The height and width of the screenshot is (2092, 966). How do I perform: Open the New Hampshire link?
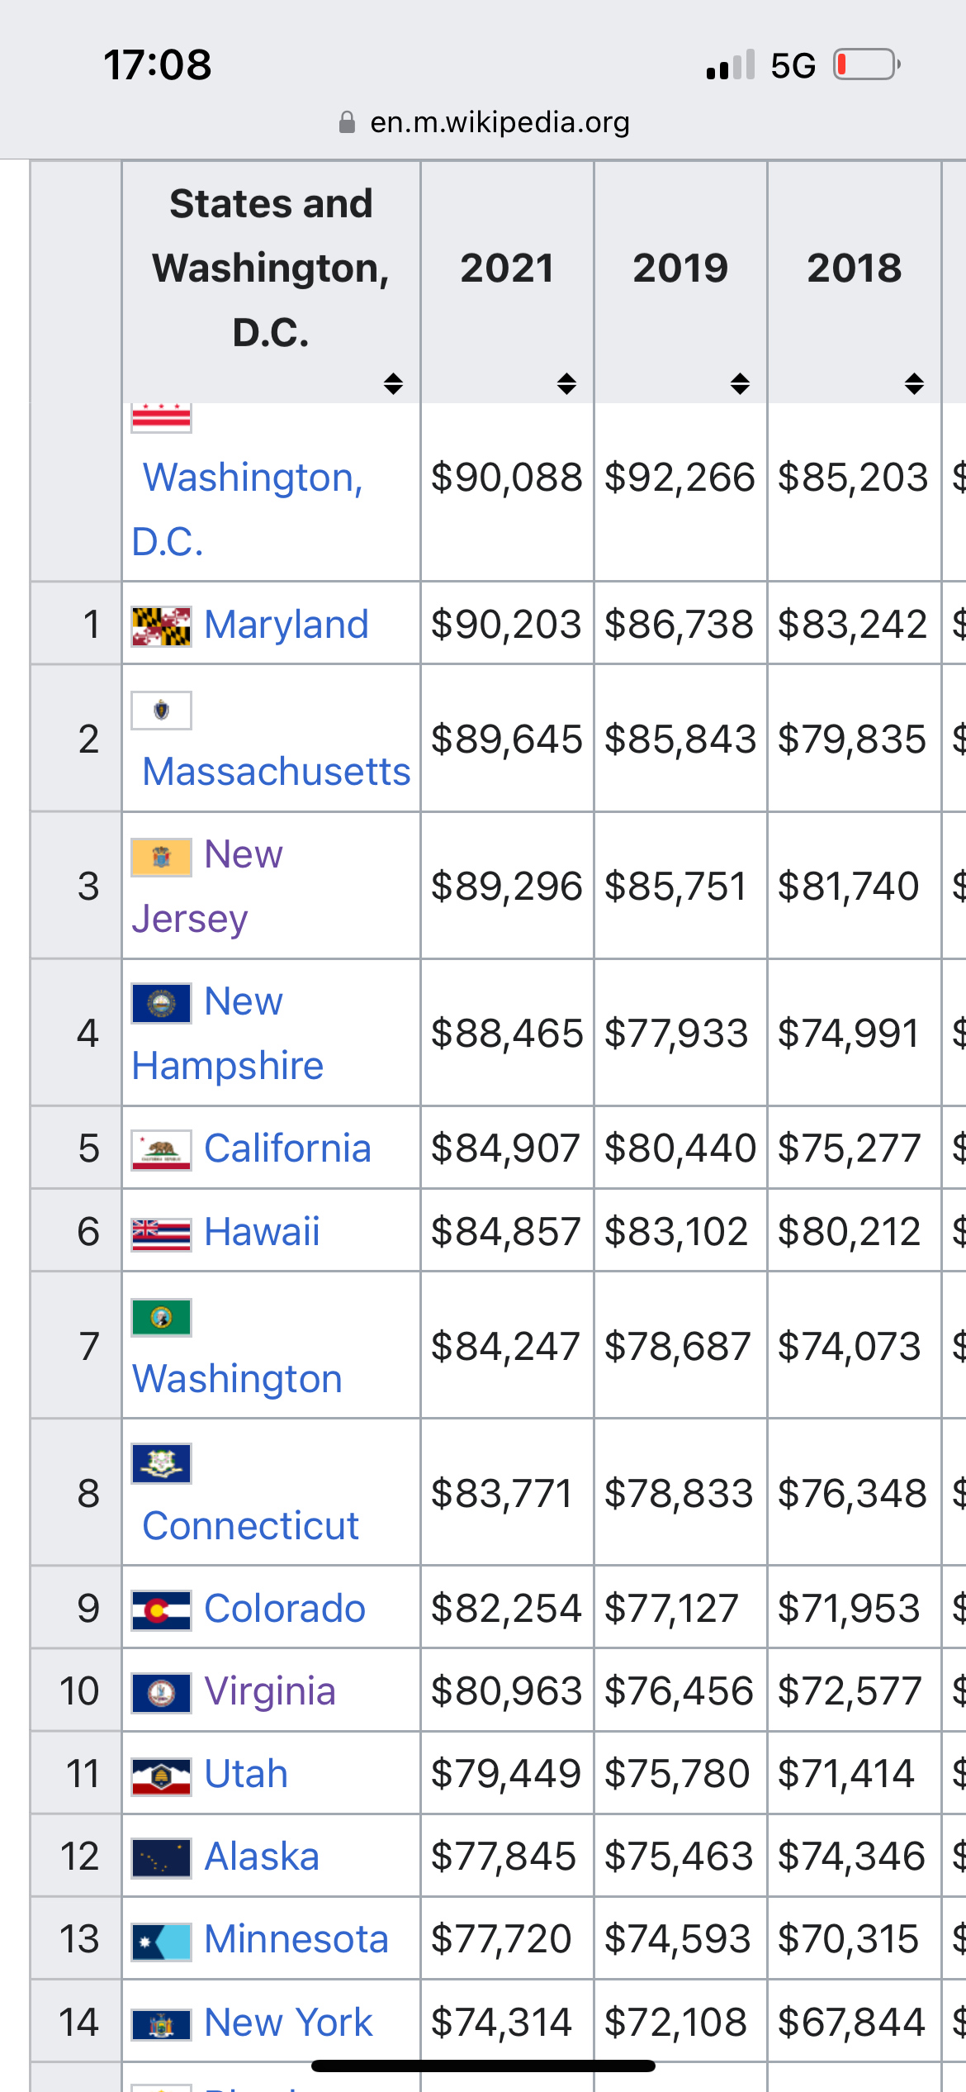point(227,1034)
